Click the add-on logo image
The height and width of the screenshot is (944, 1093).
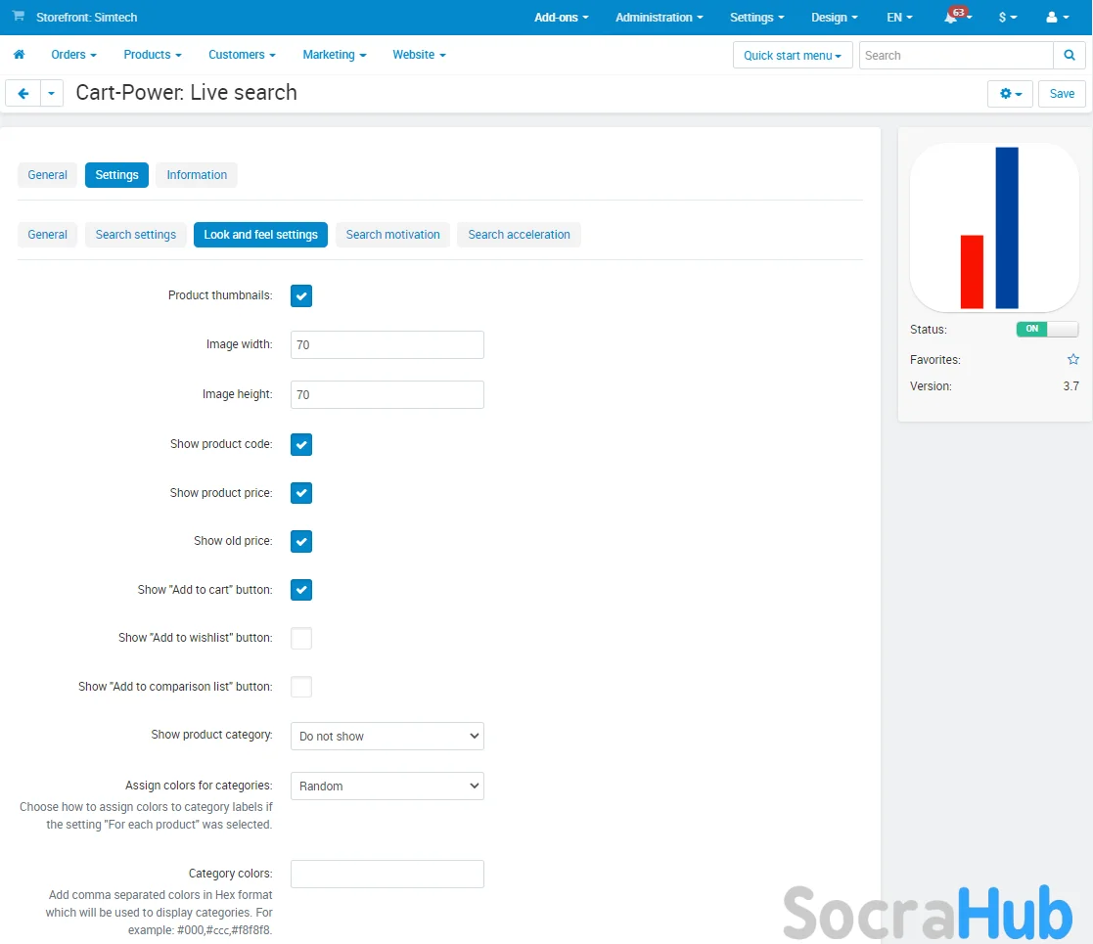[x=995, y=227]
